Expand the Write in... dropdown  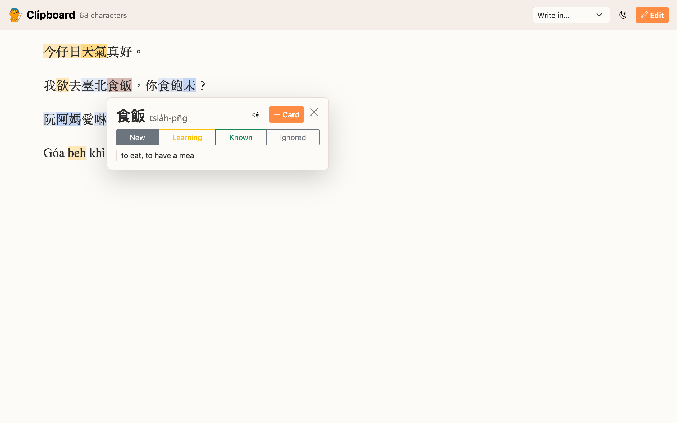click(571, 15)
